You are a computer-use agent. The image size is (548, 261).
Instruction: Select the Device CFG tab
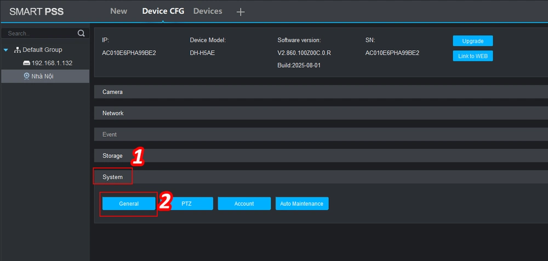[163, 11]
